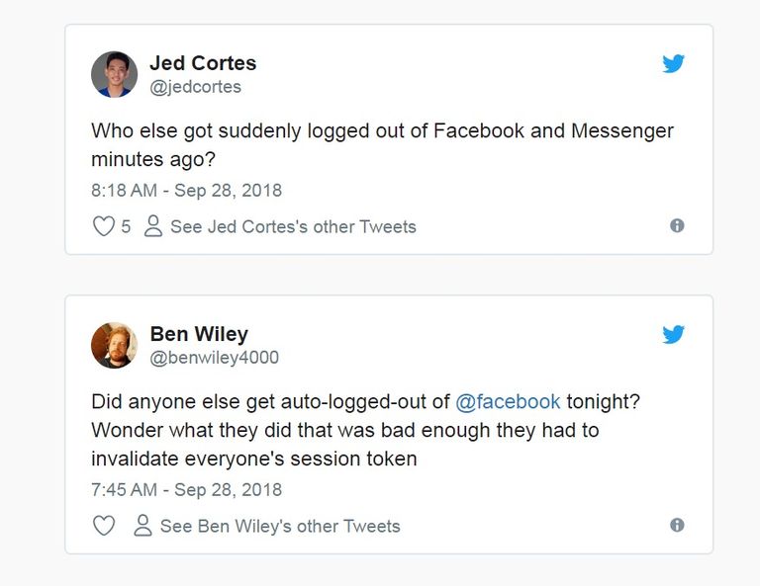
Task: Open the @benwiley4000 handle link
Action: [214, 358]
